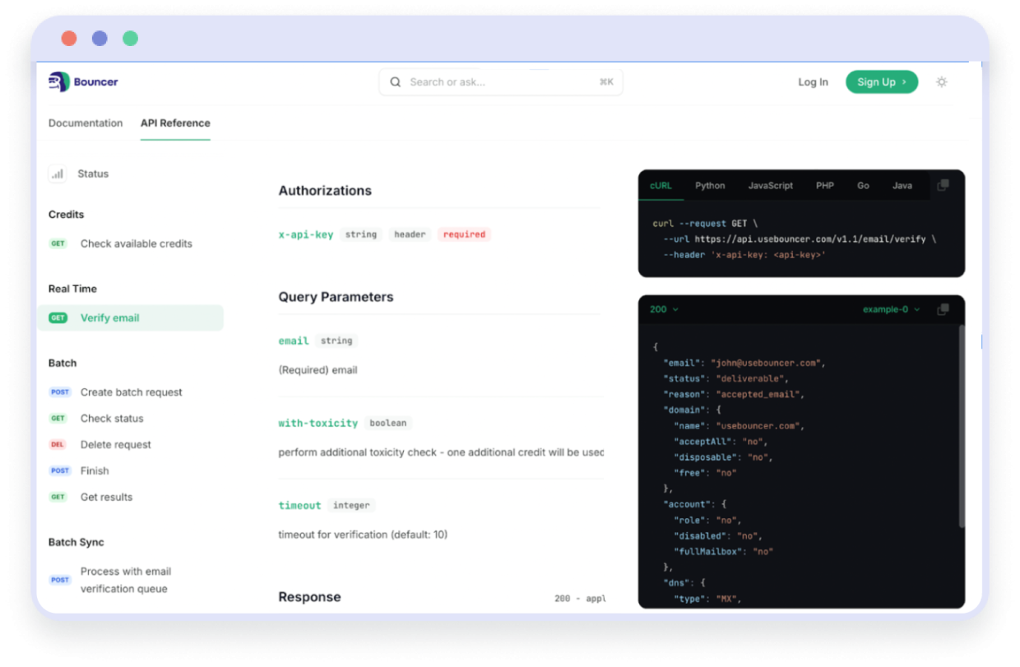Copy the example response JSON

coord(943,308)
